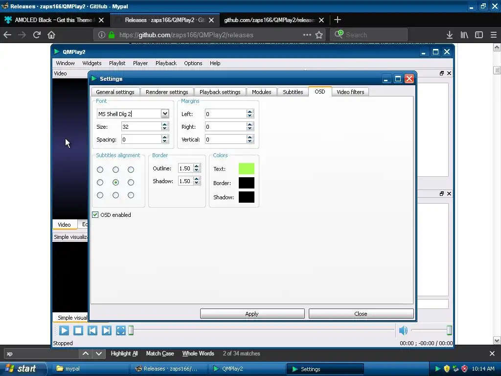
Task: Enable OSD enabled checkbox
Action: click(x=95, y=215)
